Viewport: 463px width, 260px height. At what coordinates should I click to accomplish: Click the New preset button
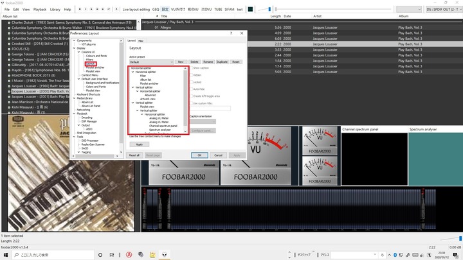181,62
